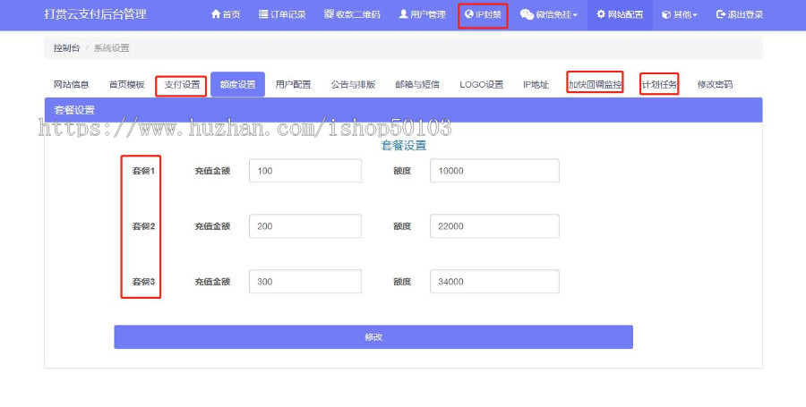Viewport: 806px width, 407px height.
Task: Switch to the 加快回调监控 tab
Action: tap(596, 85)
